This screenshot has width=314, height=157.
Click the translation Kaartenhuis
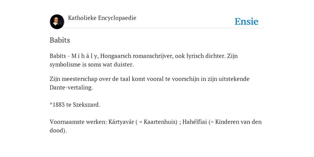[x=160, y=122]
